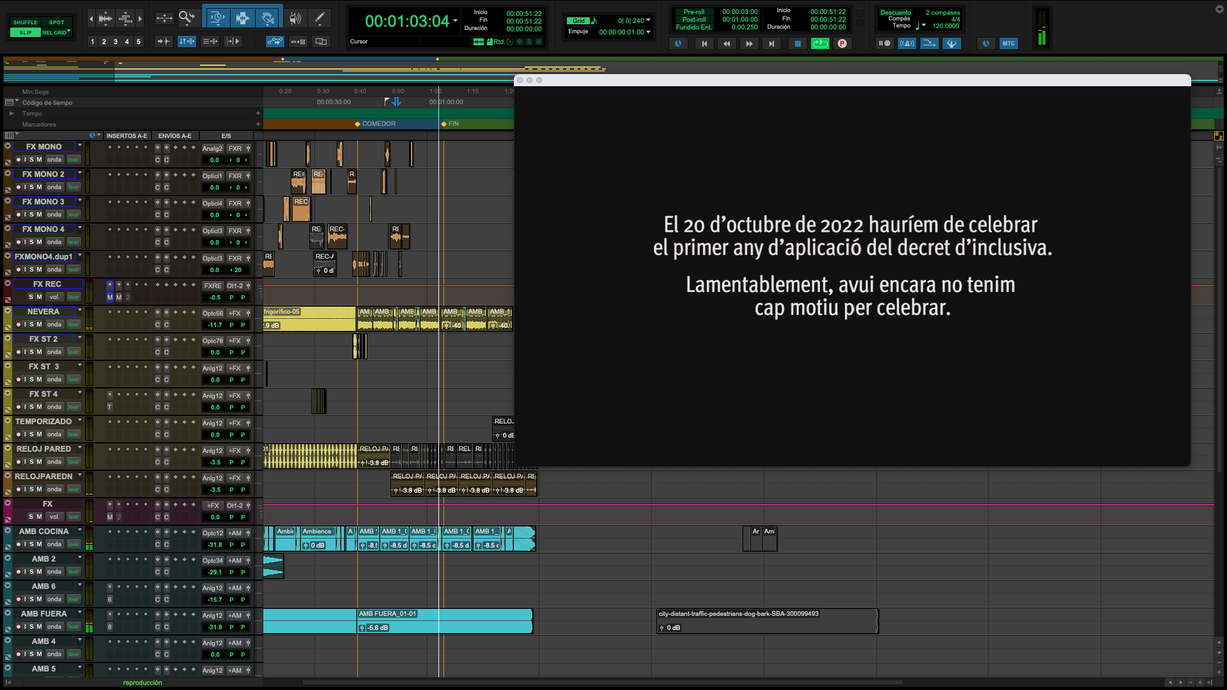This screenshot has height=690, width=1227.
Task: Select the Scrubber speaker tool
Action: pos(295,19)
